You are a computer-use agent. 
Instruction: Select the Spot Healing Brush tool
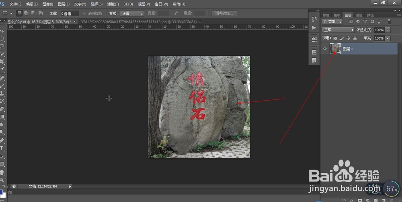pos(2,78)
